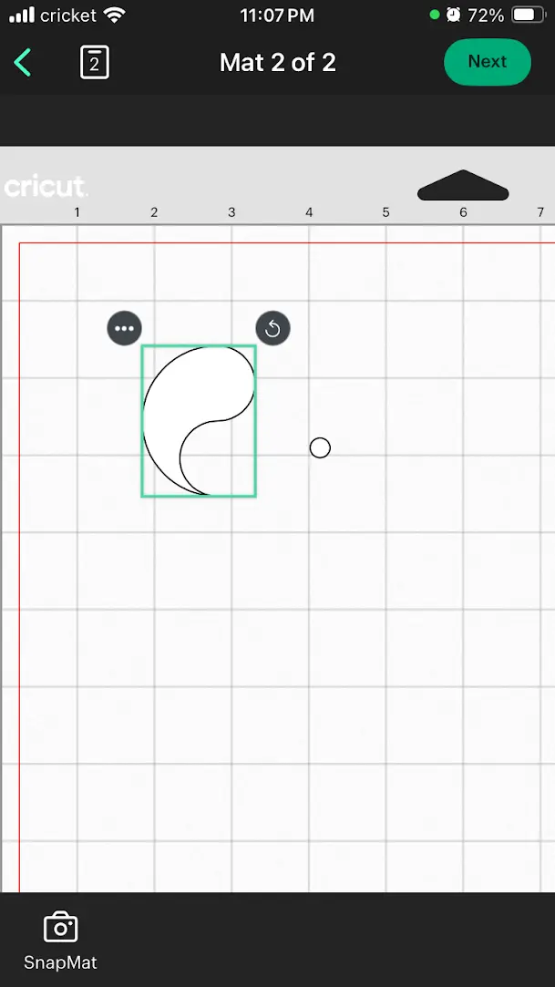This screenshot has height=987, width=555.
Task: Tap the 11:07 PM clock in the status bar
Action: point(277,15)
